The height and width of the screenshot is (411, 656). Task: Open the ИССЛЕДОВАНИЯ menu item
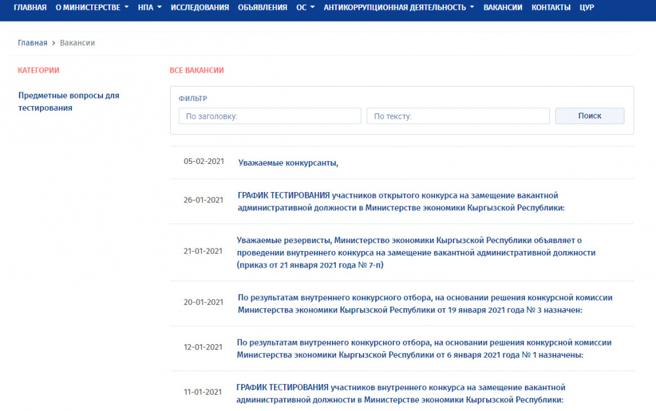tap(199, 7)
